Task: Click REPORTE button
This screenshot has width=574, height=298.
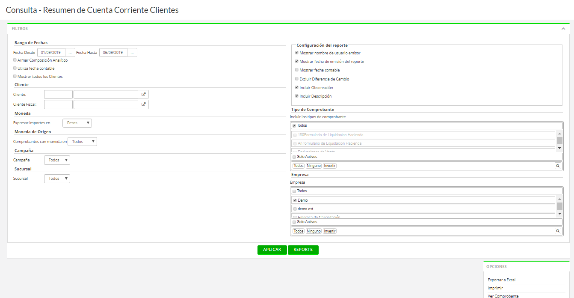Action: coord(303,250)
